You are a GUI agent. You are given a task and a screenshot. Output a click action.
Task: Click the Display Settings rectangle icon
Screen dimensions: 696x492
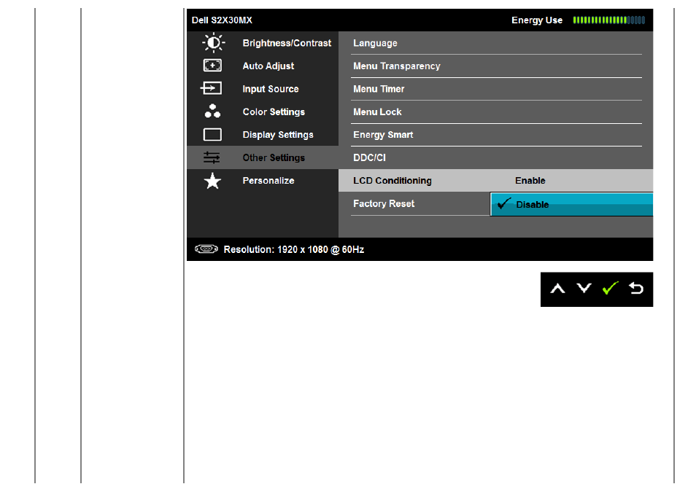pyautogui.click(x=212, y=134)
